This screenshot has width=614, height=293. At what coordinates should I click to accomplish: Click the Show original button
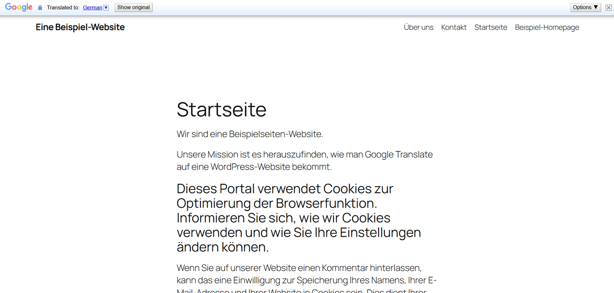pyautogui.click(x=133, y=7)
